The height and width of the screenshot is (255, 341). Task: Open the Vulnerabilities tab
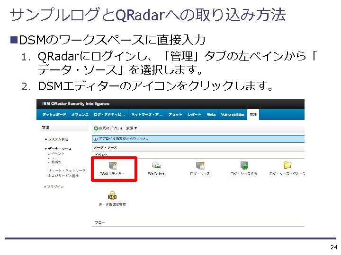coord(233,114)
